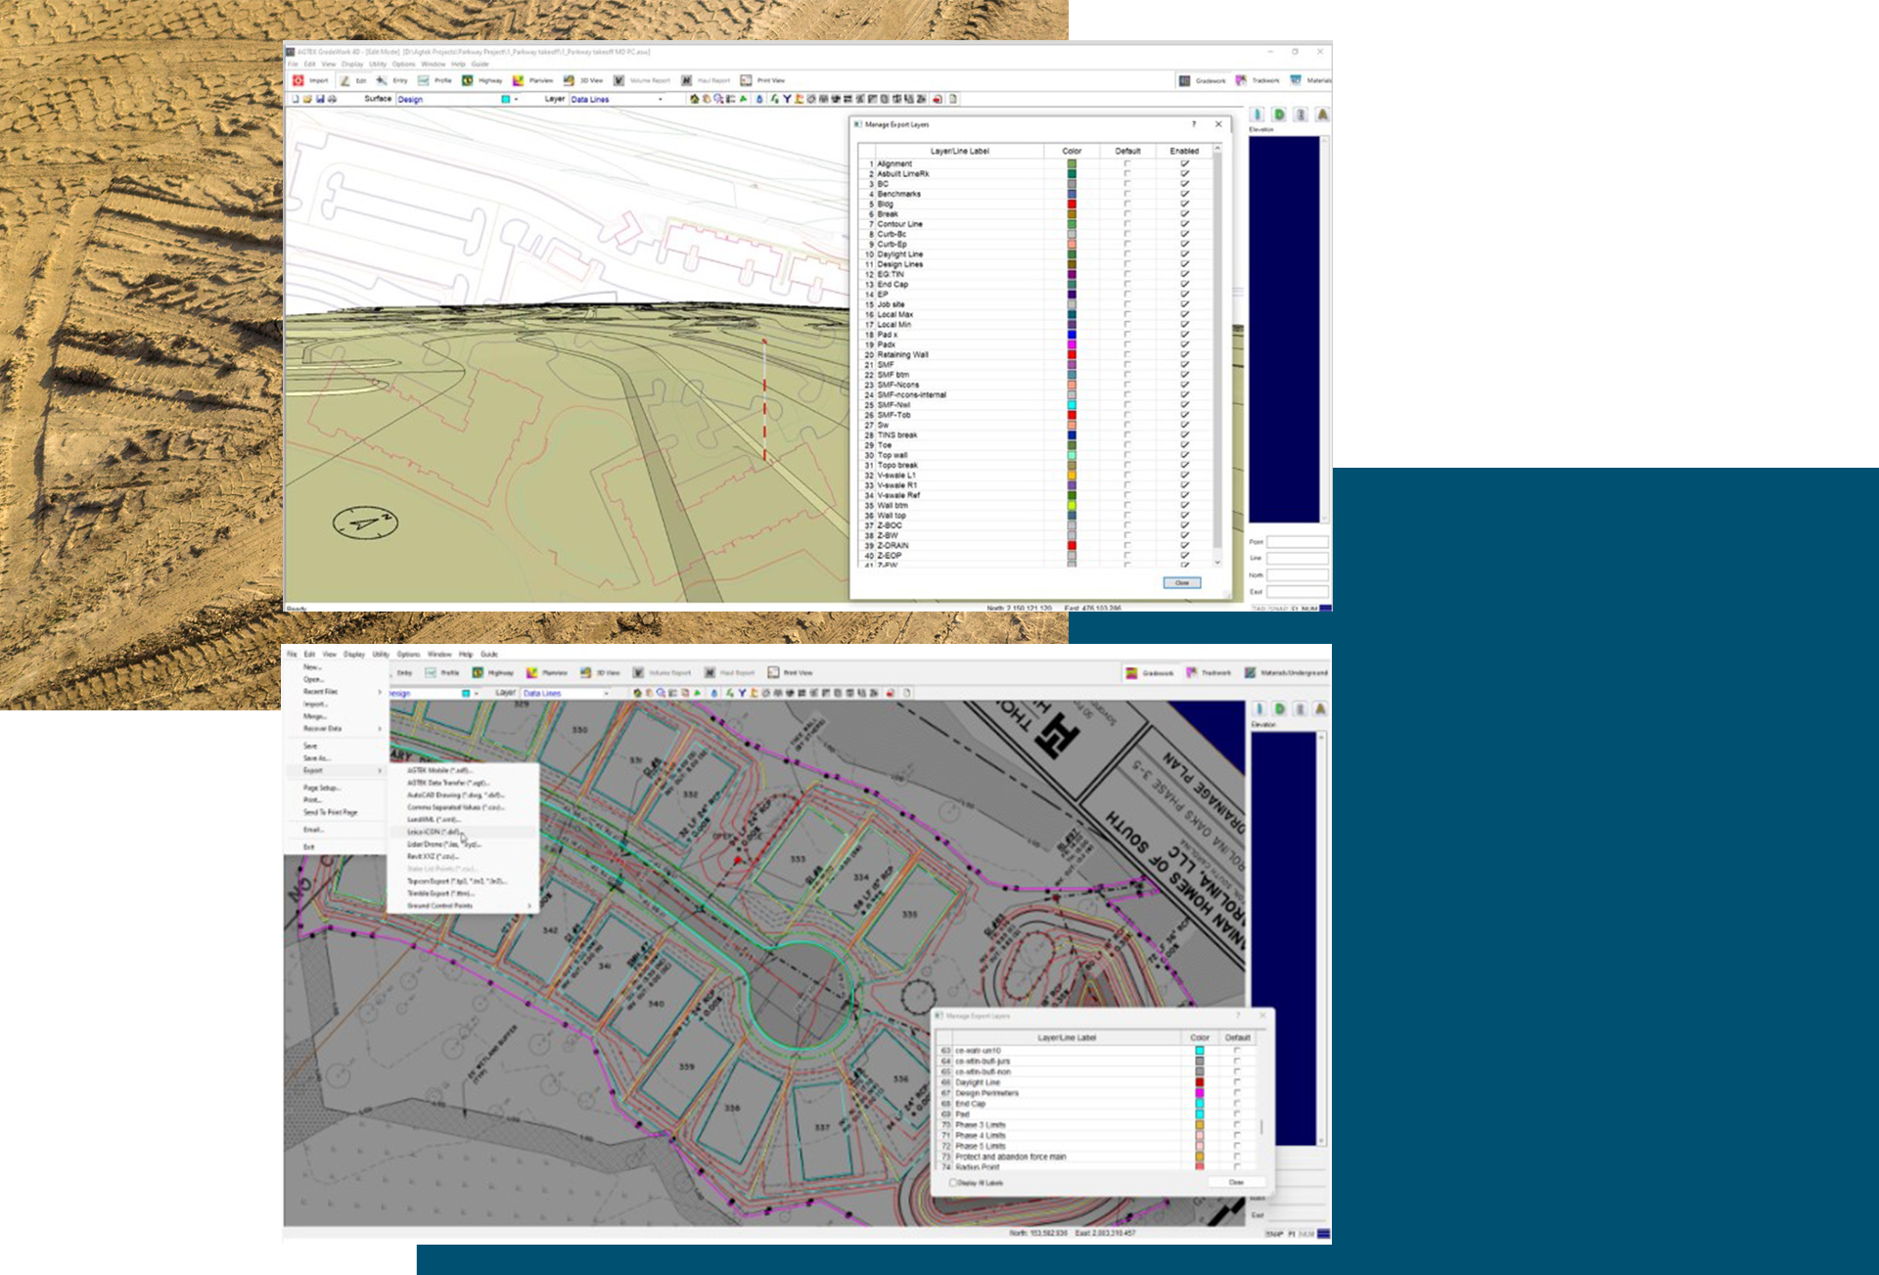Click the scroll-down arrow in the top export layers list
Screen dimensions: 1879x1275
coord(1217,563)
